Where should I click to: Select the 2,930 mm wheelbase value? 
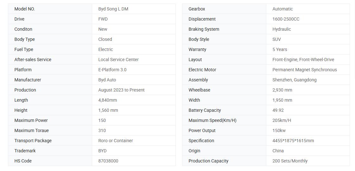(x=282, y=90)
